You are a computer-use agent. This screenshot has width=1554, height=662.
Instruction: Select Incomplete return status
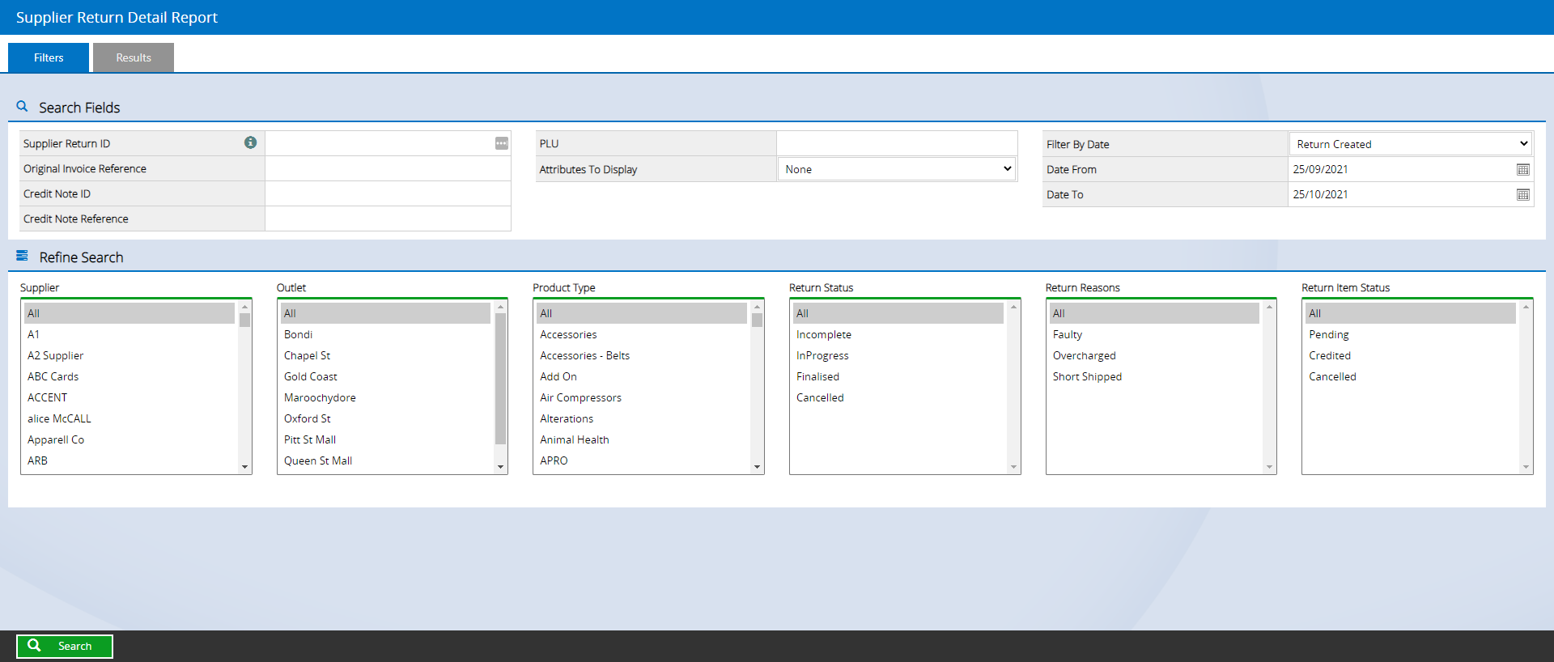898,334
